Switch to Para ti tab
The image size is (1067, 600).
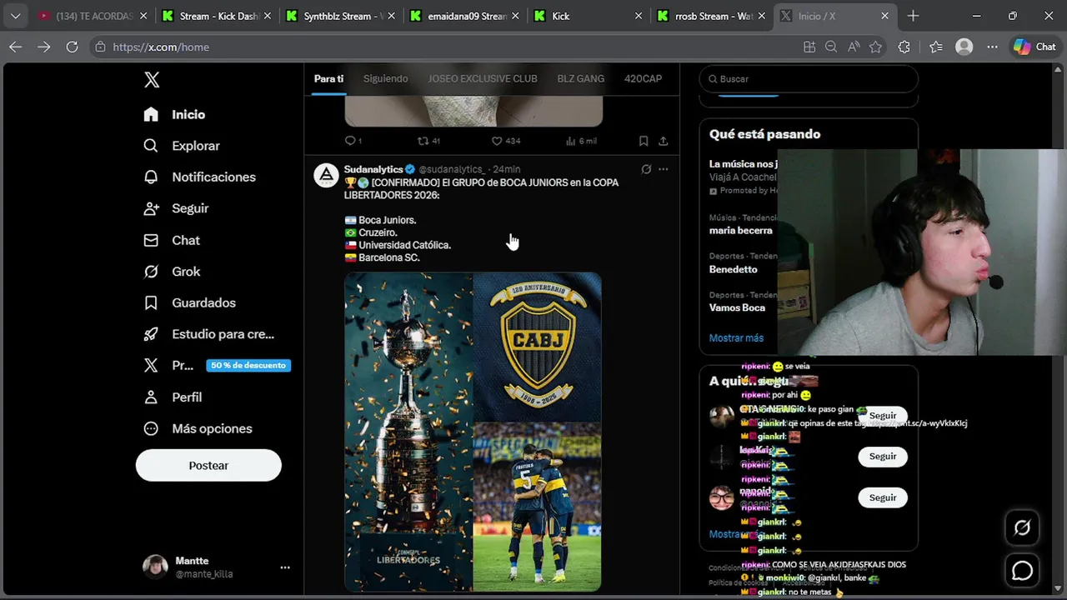(x=328, y=78)
